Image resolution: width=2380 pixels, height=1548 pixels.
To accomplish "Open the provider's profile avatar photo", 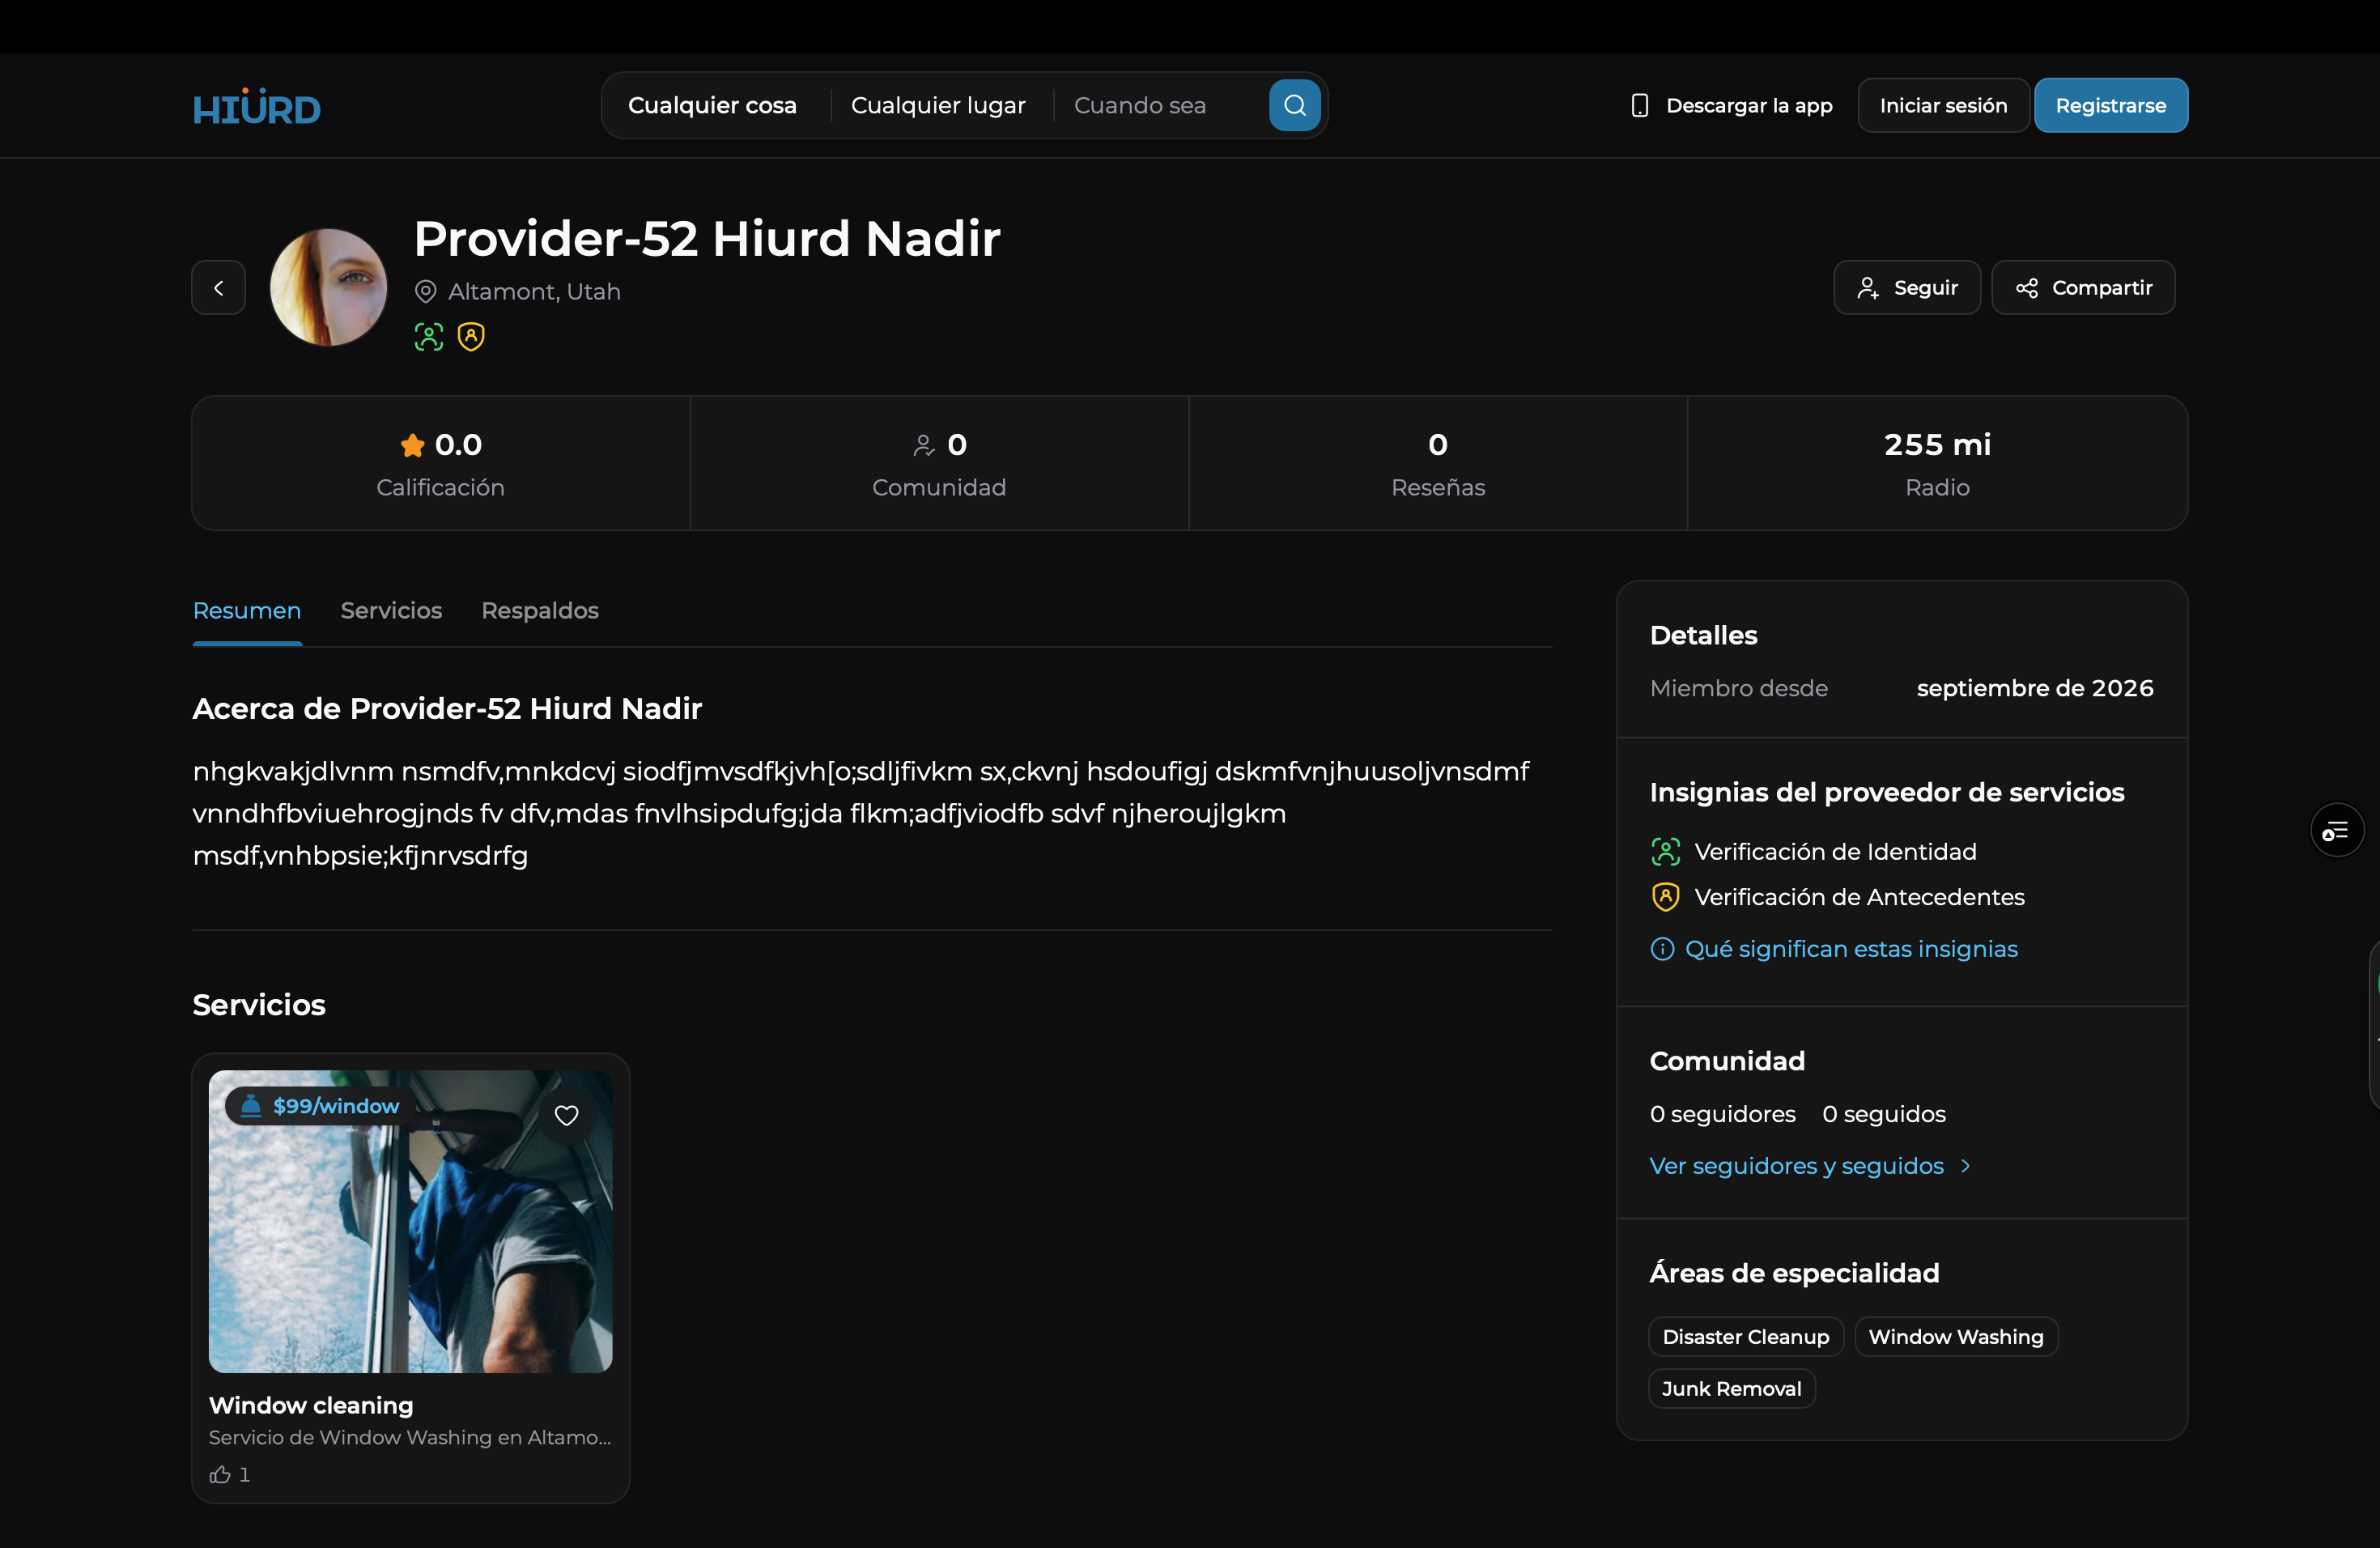I will click(328, 288).
